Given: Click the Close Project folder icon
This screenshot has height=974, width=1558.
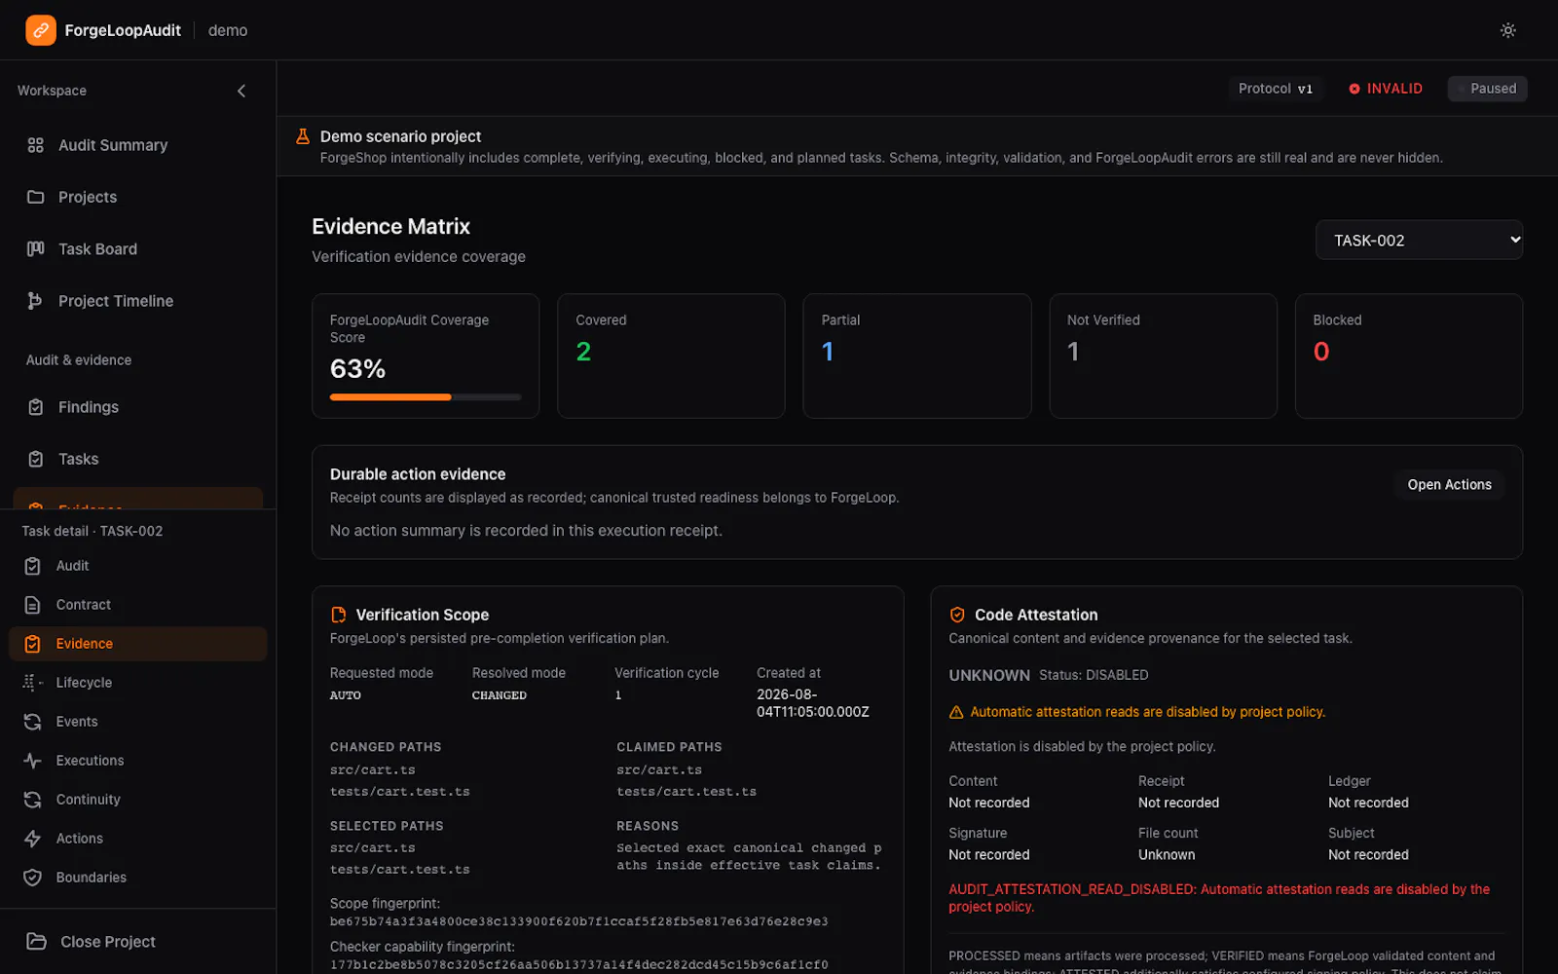Looking at the screenshot, I should [37, 942].
